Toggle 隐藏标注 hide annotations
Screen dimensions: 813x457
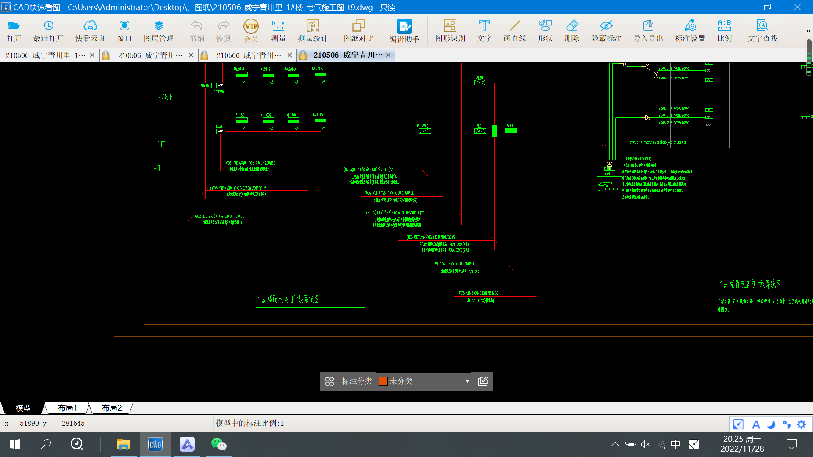pos(606,30)
